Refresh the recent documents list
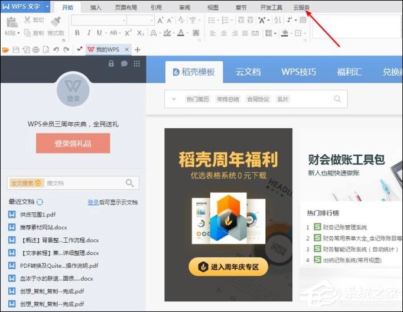The width and height of the screenshot is (403, 312). [x=40, y=202]
